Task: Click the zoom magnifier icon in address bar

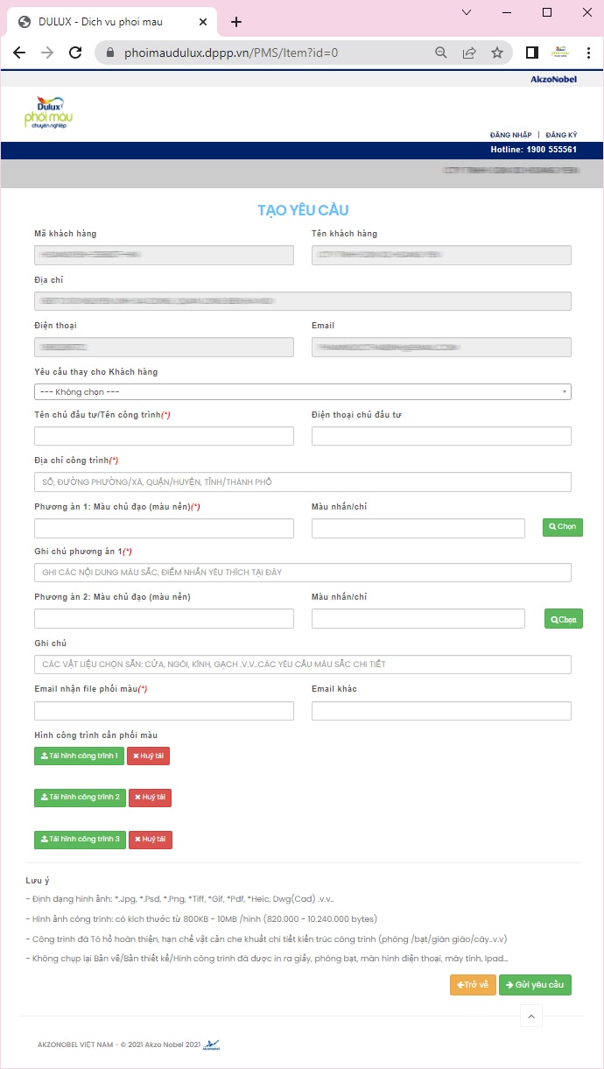Action: (x=441, y=53)
